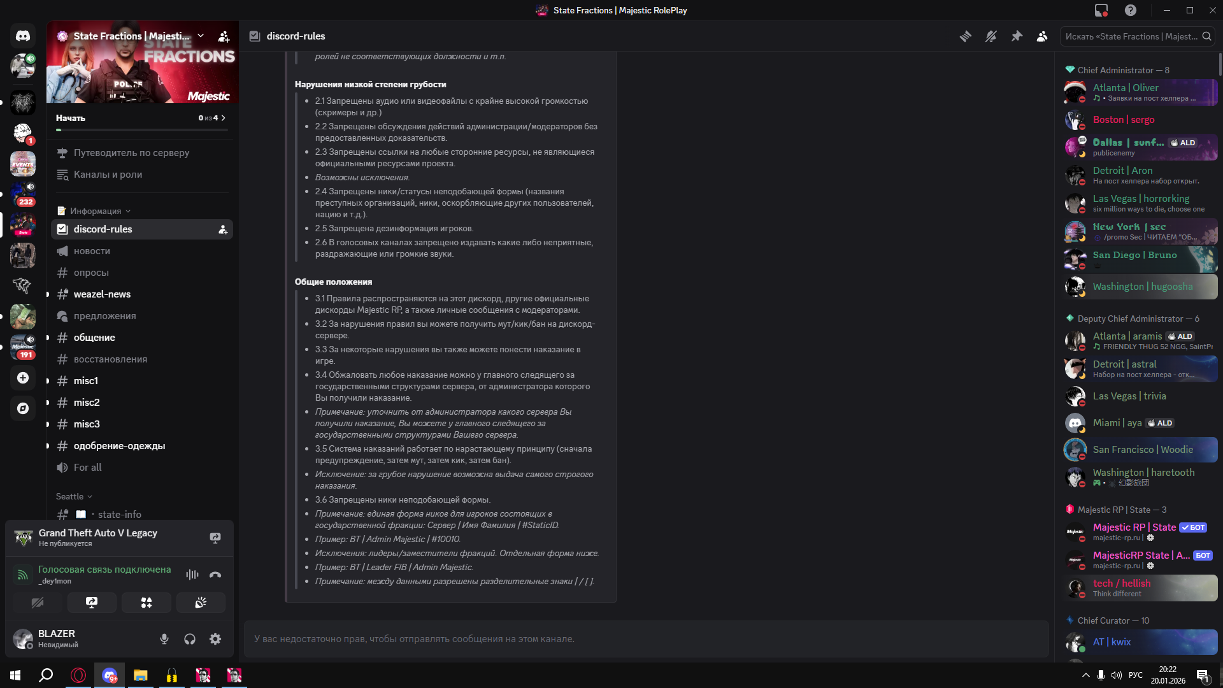
Task: Toggle channel notification mute bell
Action: tap(991, 36)
